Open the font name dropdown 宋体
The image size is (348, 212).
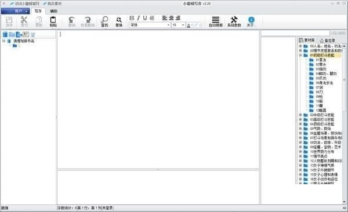click(168, 25)
